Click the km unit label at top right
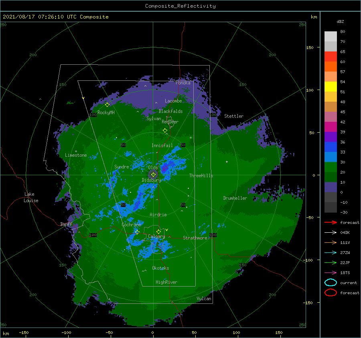This screenshot has width=361, height=338. 314,17
